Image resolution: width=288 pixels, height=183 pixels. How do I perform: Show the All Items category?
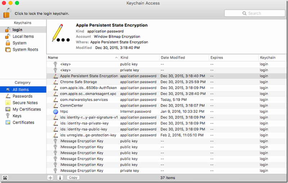pyautogui.click(x=23, y=89)
